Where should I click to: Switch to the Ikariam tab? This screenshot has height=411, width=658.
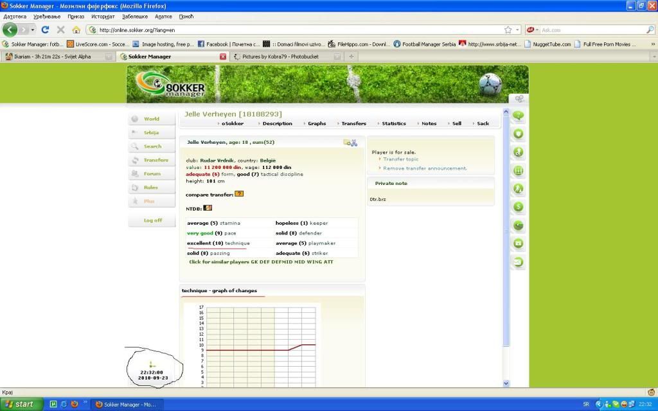coord(58,57)
